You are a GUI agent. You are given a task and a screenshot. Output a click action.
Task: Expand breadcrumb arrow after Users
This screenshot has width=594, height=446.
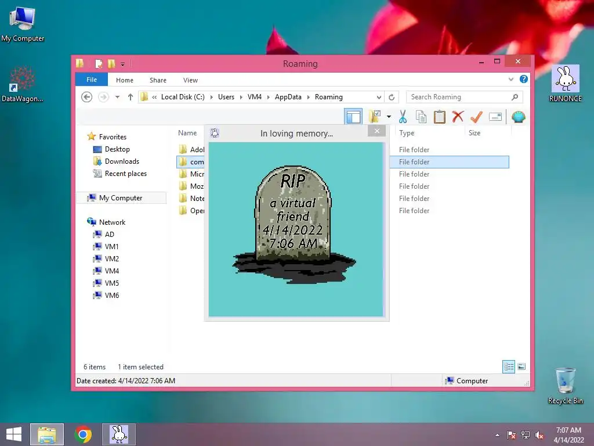pyautogui.click(x=241, y=97)
